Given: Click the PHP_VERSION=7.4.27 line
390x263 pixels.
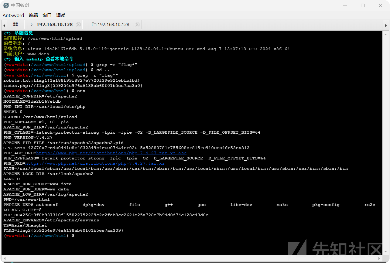Looking at the screenshot, I should (x=28, y=137).
